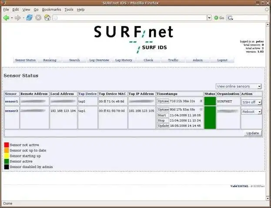This screenshot has width=271, height=208.
Task: Expand sensor1 timestamps with plus icon
Action: pyautogui.click(x=201, y=101)
